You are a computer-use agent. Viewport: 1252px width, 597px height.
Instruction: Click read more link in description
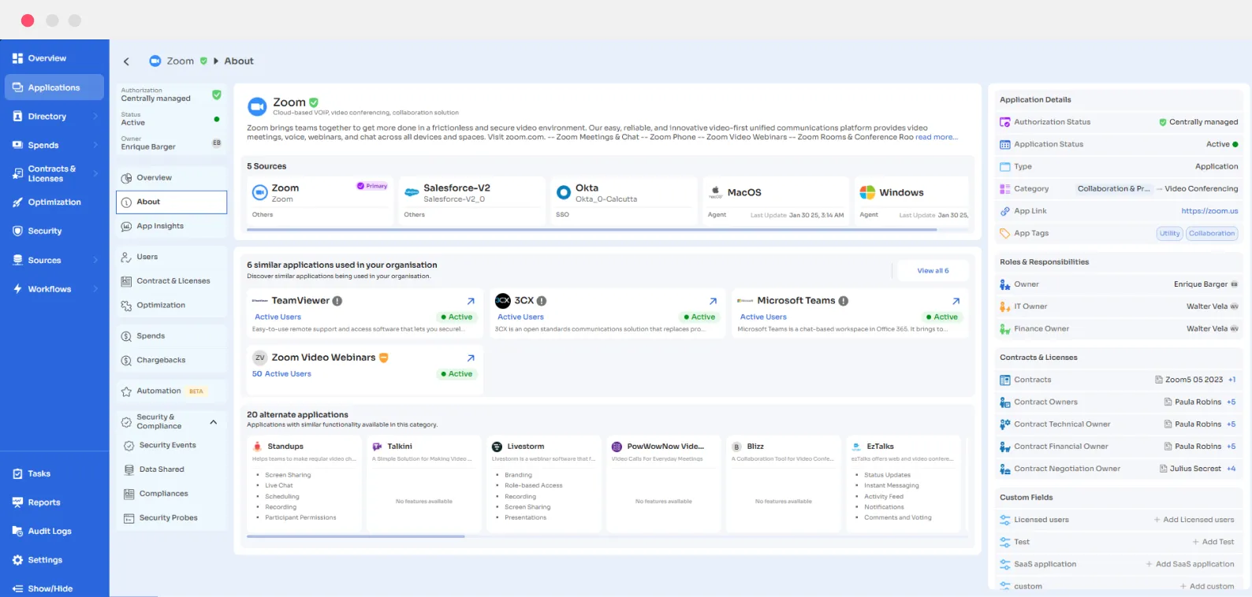click(937, 137)
